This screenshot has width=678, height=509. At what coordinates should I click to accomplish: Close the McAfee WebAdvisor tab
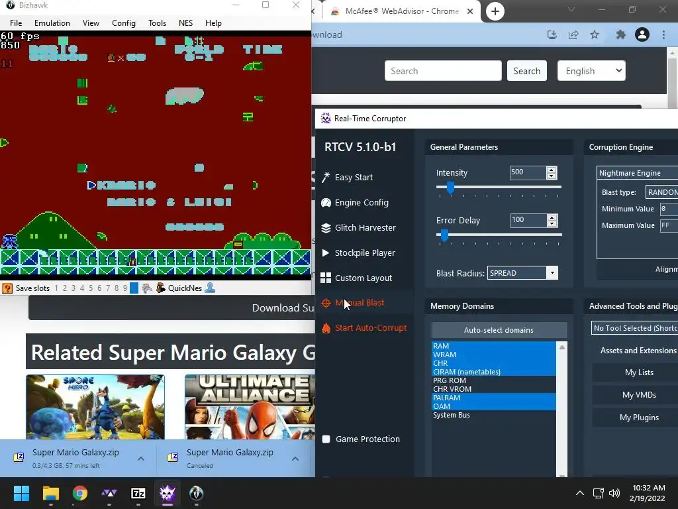pyautogui.click(x=470, y=11)
